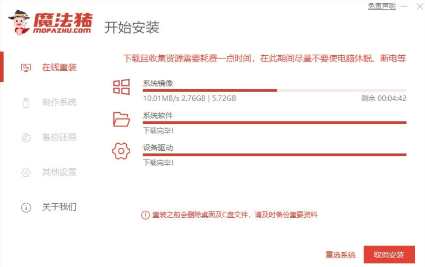Click the Windows logo beside 系统镜像
The image size is (425, 267).
coord(122,87)
